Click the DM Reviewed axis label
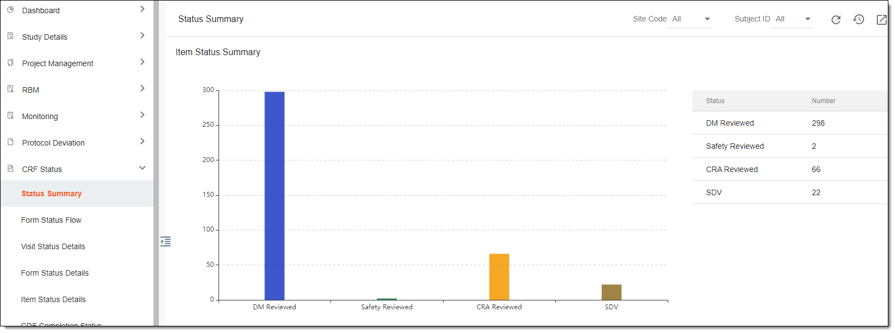This screenshot has width=895, height=333. [274, 307]
